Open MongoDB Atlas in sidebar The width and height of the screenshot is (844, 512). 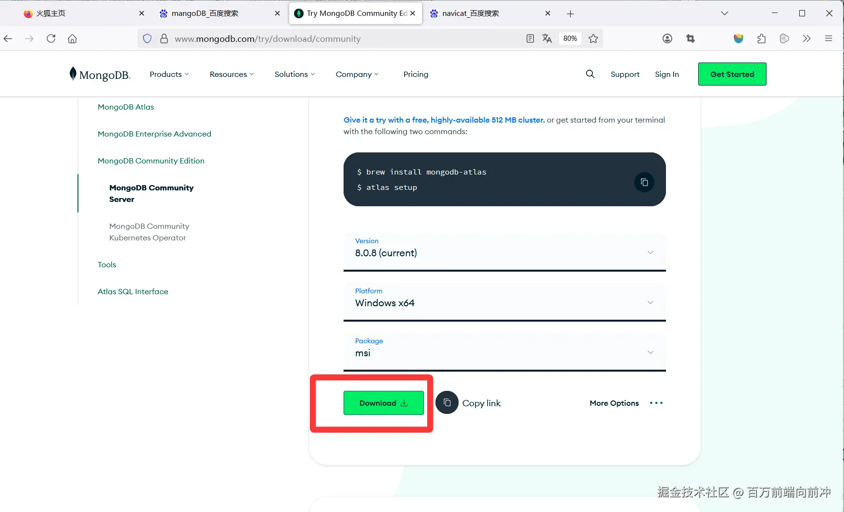click(126, 107)
